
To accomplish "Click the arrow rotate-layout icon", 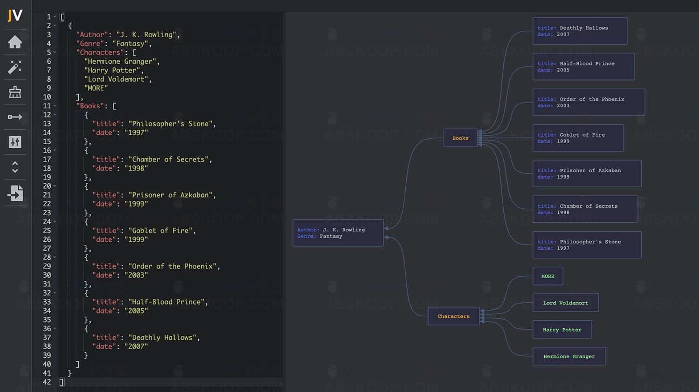I will 15,117.
